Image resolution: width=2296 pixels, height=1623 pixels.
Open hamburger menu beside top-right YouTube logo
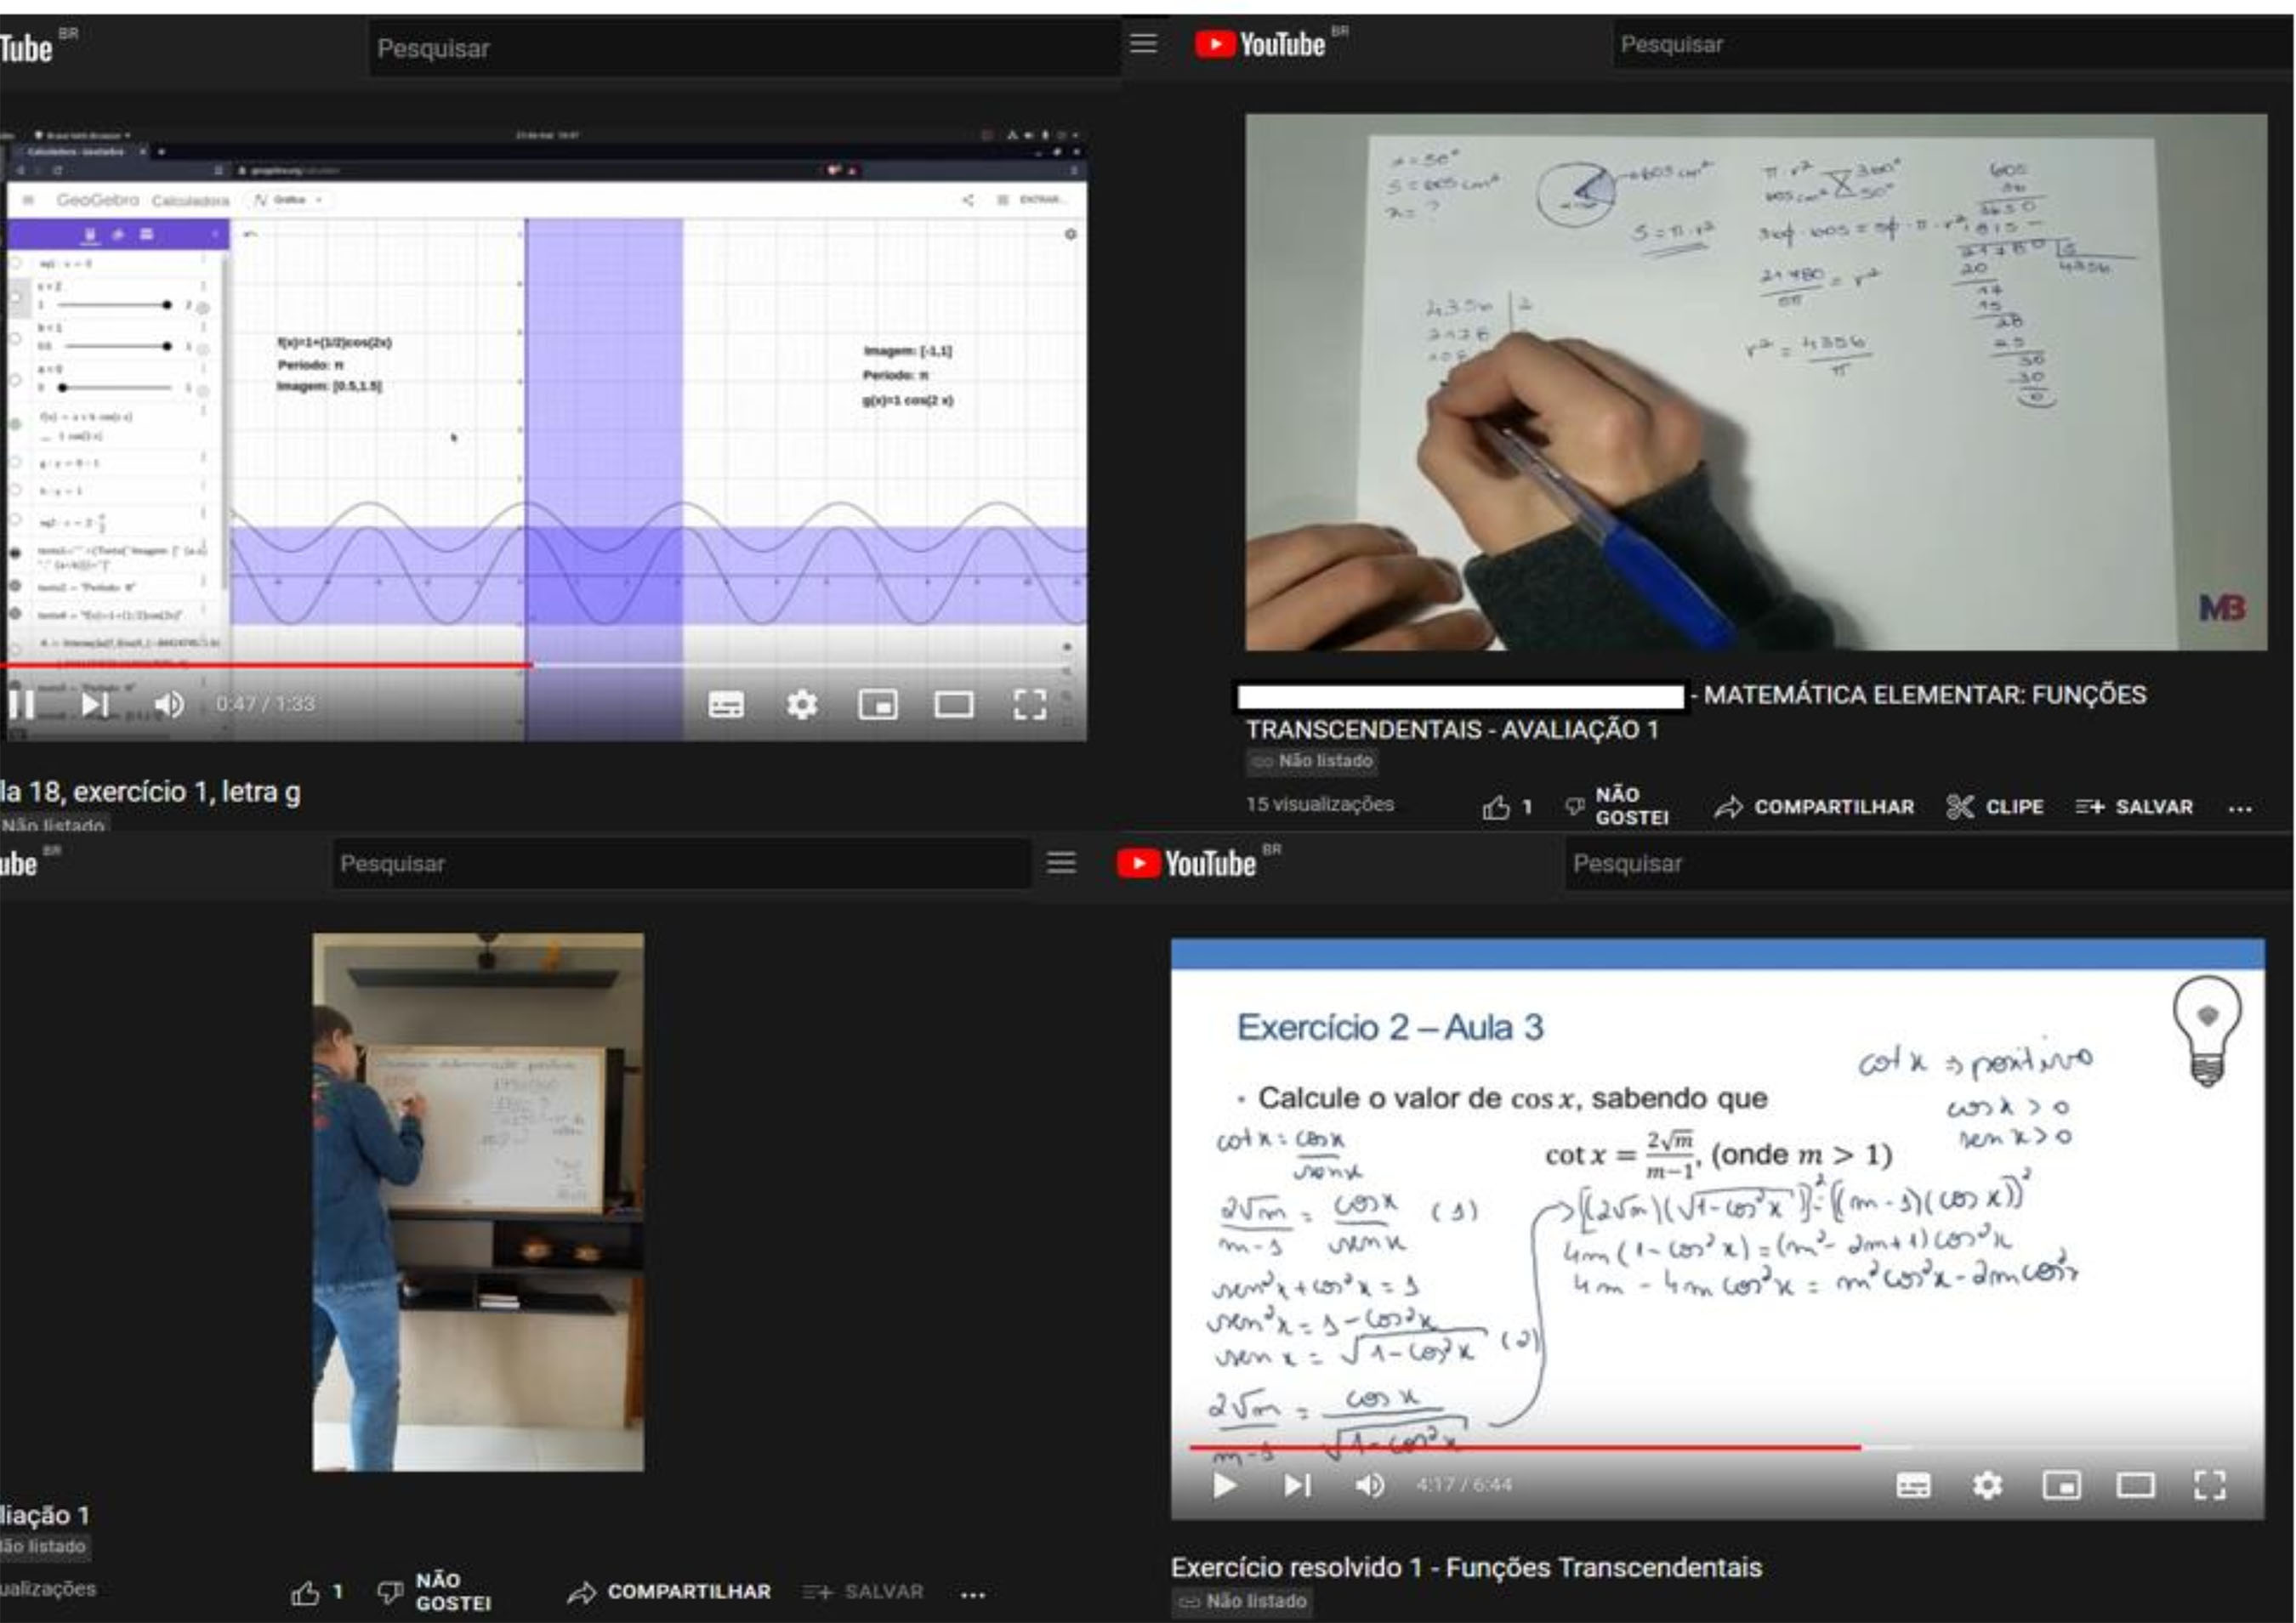tap(1143, 43)
